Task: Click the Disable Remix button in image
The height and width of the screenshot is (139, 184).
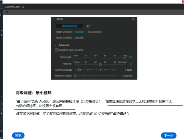Action: [69, 26]
